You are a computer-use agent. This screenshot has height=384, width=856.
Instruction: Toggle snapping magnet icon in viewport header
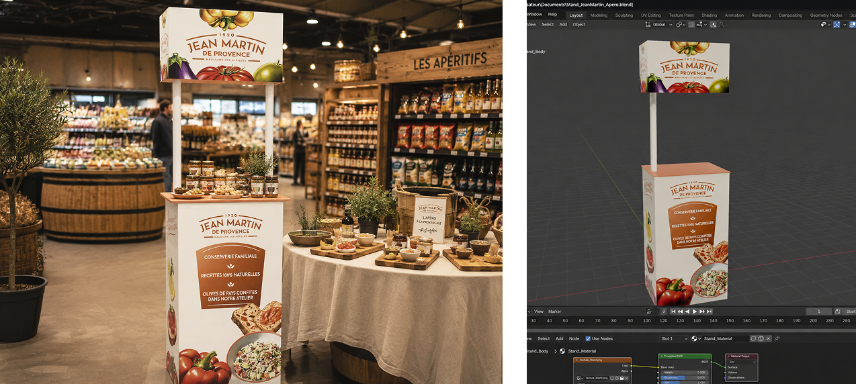(x=691, y=24)
